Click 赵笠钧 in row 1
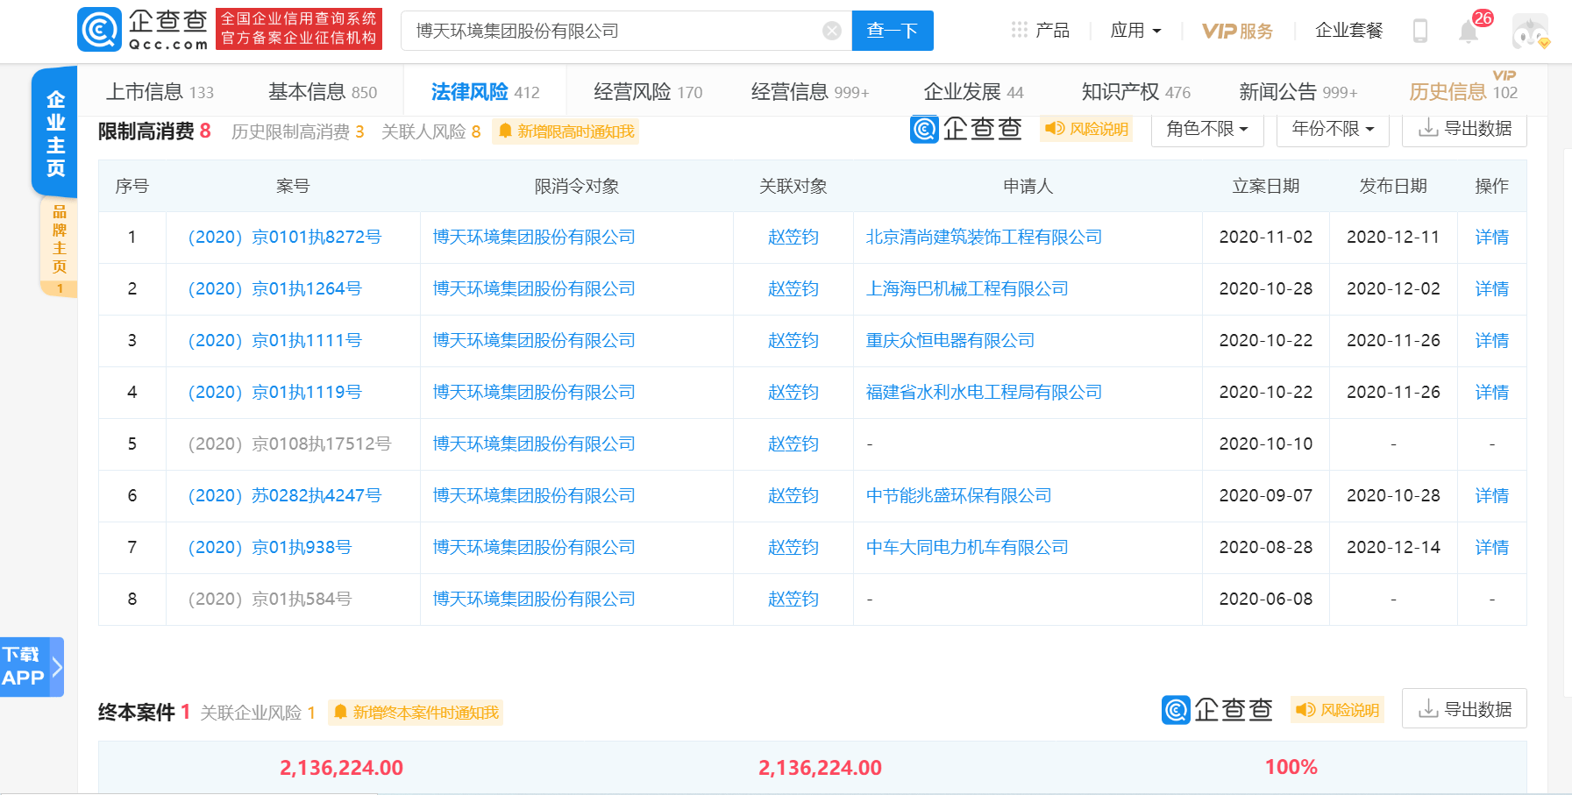Image resolution: width=1572 pixels, height=795 pixels. (793, 238)
